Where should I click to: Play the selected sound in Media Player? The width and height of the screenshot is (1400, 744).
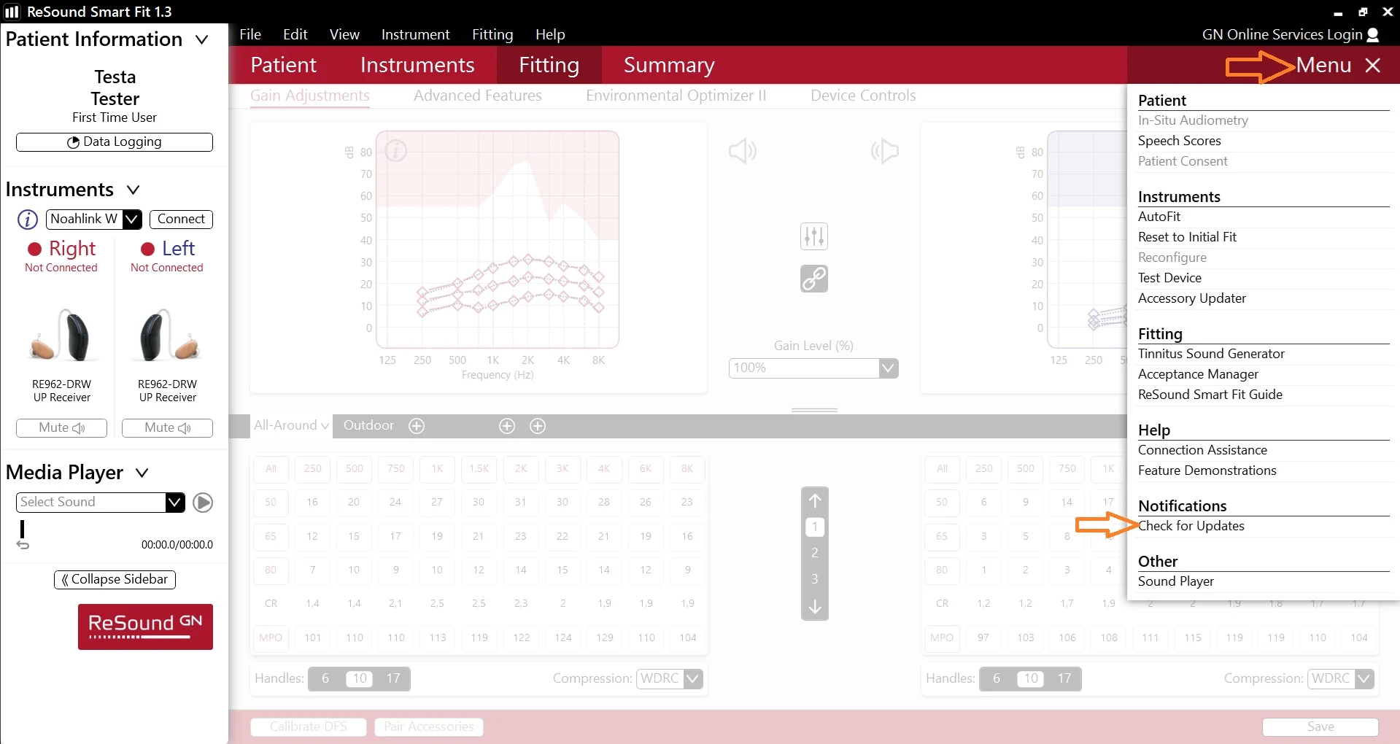203,503
